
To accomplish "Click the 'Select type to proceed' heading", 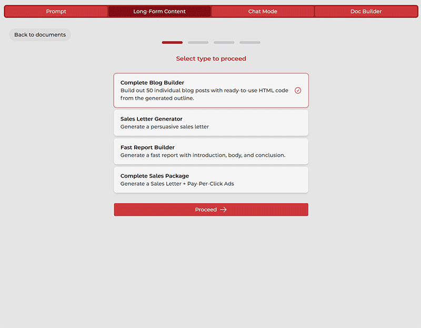I will pyautogui.click(x=211, y=58).
